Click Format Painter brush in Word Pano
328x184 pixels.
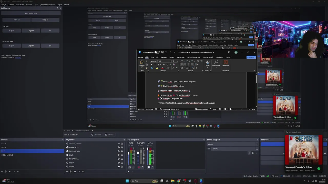tap(147, 68)
